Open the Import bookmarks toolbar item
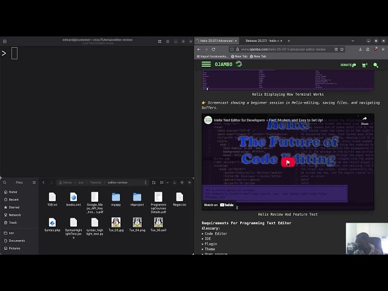Viewport: 388px width, 291px height. pos(212,56)
